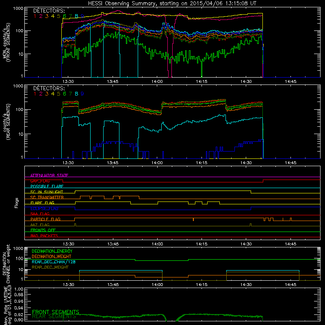This screenshot has width=325, height=325.
Task: Click detector number 2 in the rear segments legend
Action: (x=41, y=94)
